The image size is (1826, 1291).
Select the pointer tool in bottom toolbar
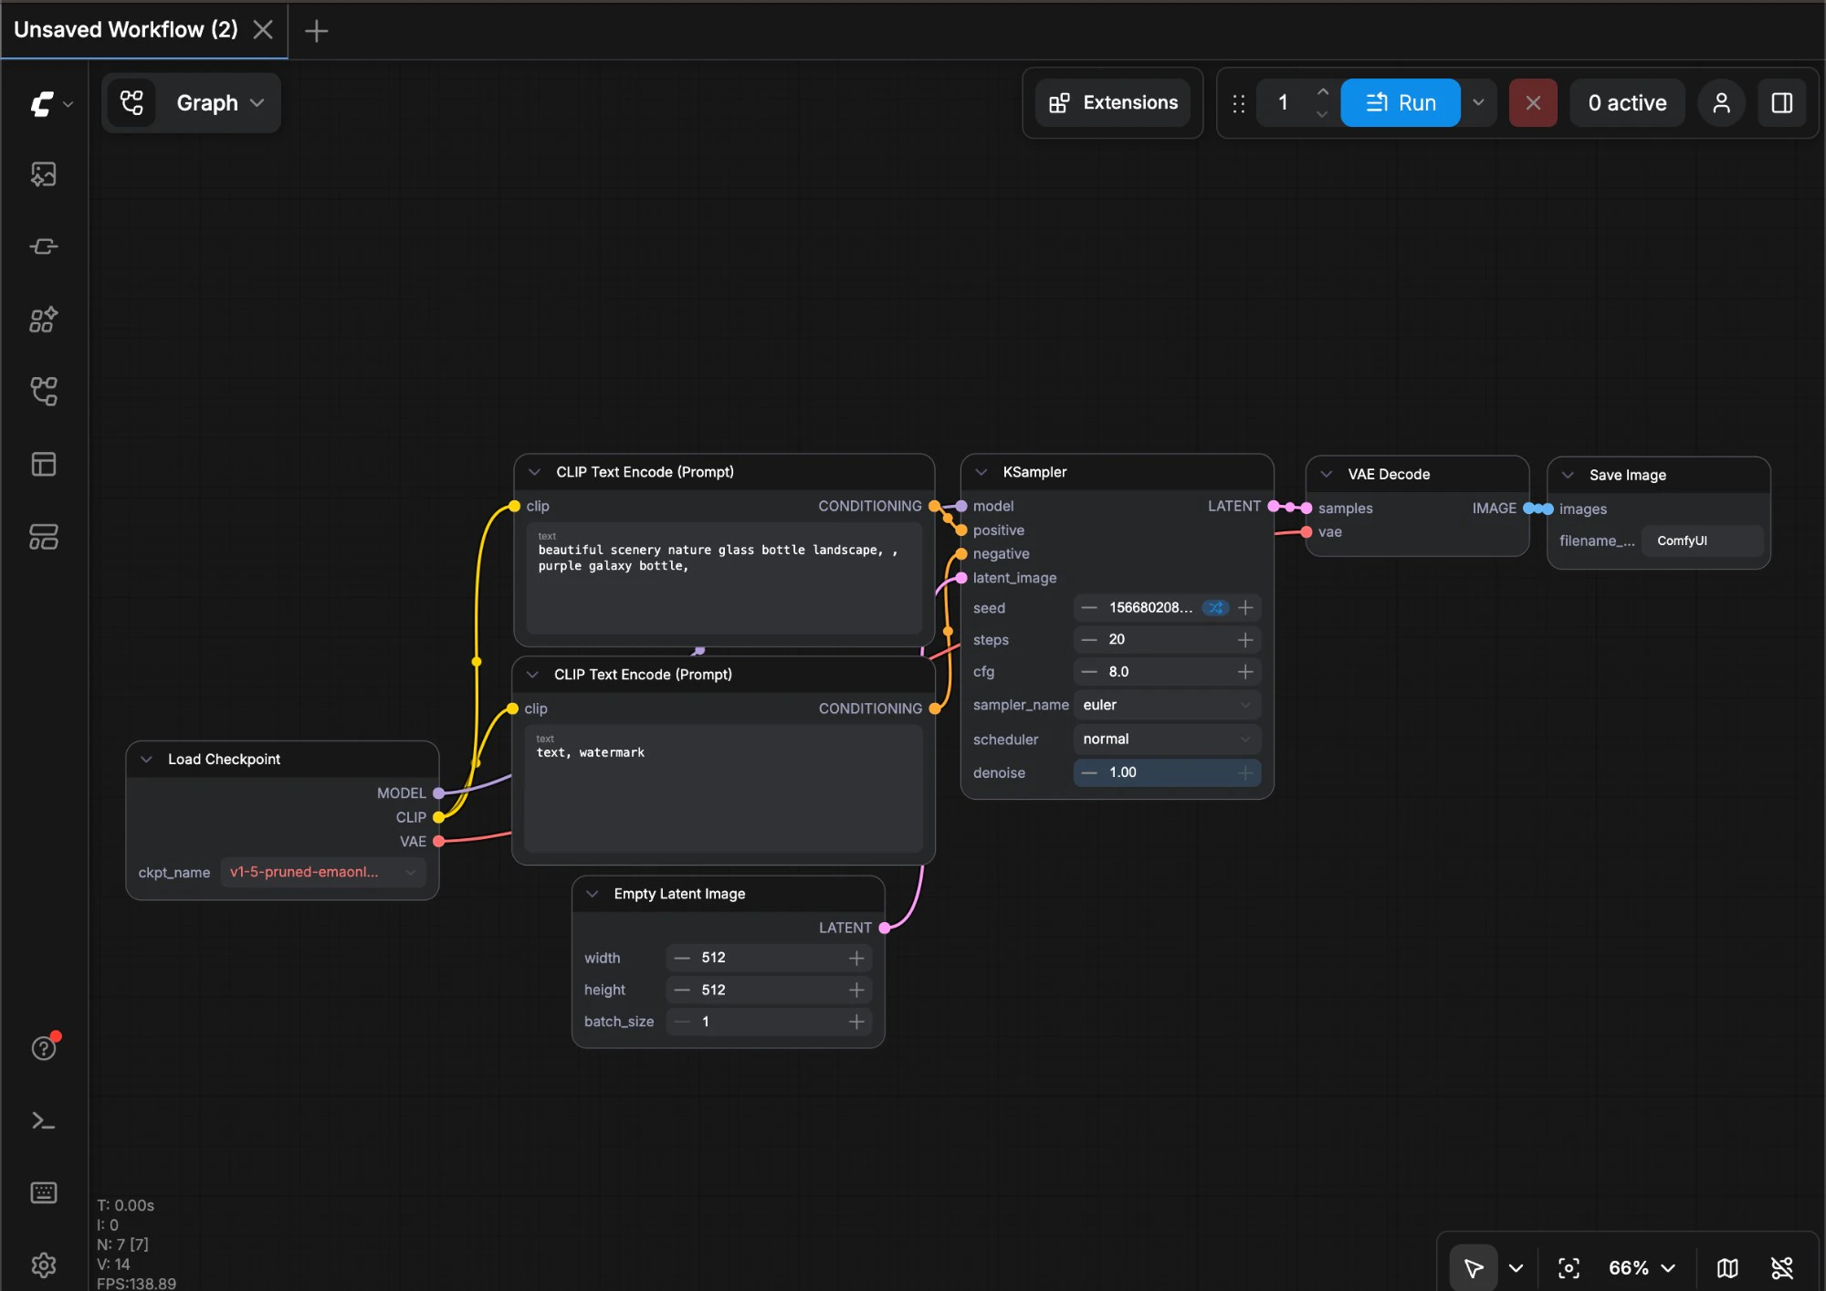click(1473, 1267)
